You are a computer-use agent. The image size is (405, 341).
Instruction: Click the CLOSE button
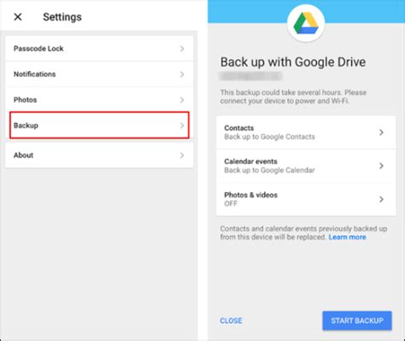click(x=231, y=320)
